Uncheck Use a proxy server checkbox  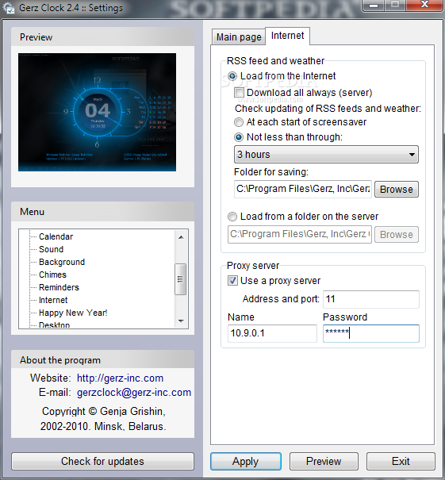(x=232, y=280)
